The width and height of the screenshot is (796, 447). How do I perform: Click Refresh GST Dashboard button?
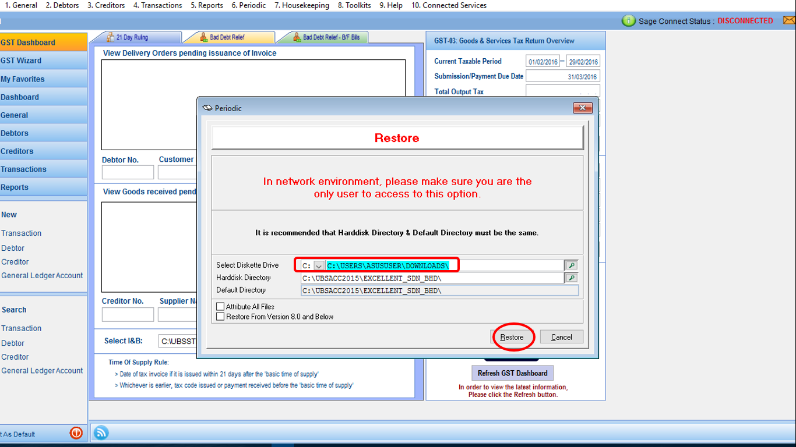[x=512, y=373]
